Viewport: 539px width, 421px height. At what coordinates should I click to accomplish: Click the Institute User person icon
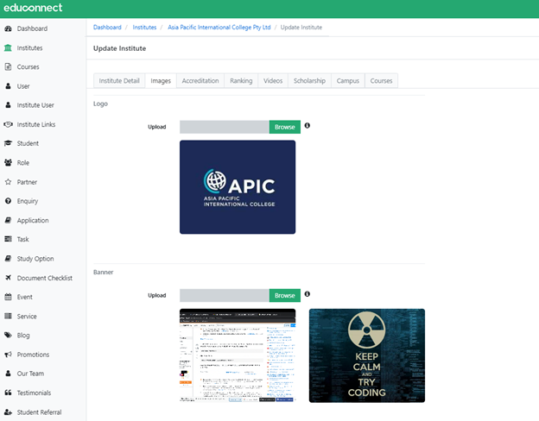(x=8, y=105)
